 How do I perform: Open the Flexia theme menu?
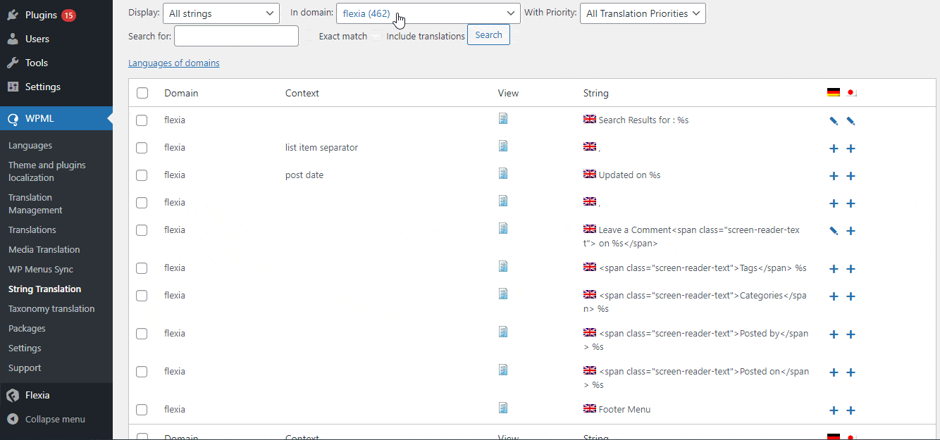tap(56, 395)
